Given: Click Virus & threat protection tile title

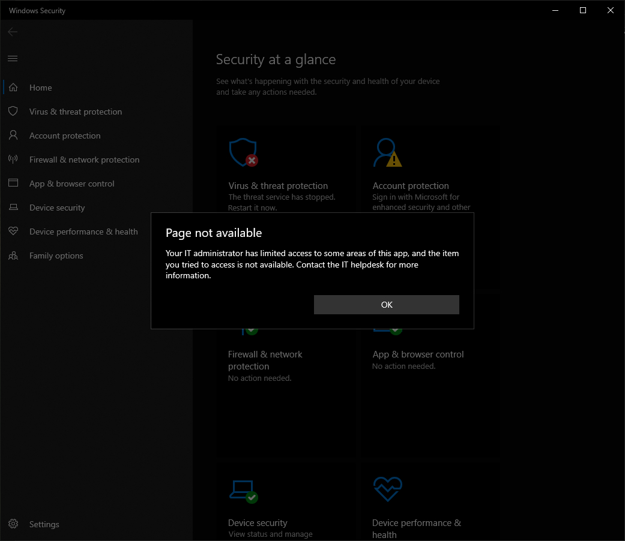Looking at the screenshot, I should tap(278, 186).
